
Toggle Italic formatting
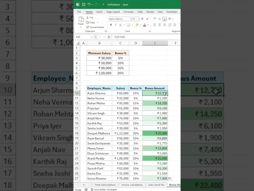pyautogui.click(x=115, y=25)
